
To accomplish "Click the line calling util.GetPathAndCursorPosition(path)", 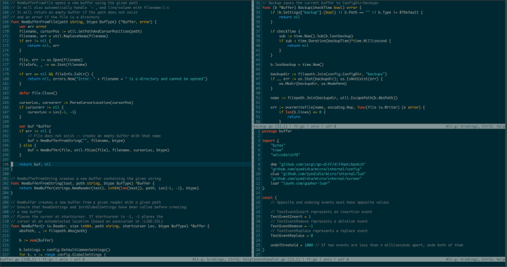I will point(80,31).
